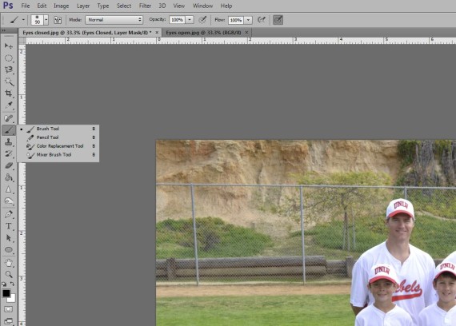Select the History Brush tool
The height and width of the screenshot is (326, 456).
click(9, 153)
